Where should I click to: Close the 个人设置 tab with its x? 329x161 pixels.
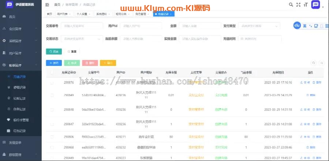(x=89, y=14)
